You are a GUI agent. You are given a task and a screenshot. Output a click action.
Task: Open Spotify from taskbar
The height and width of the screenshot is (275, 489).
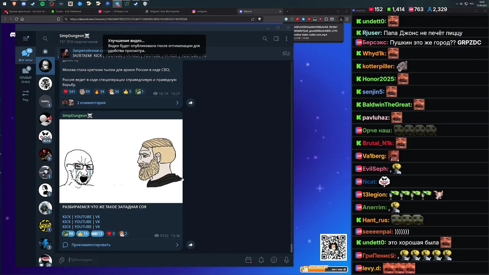click(42, 4)
